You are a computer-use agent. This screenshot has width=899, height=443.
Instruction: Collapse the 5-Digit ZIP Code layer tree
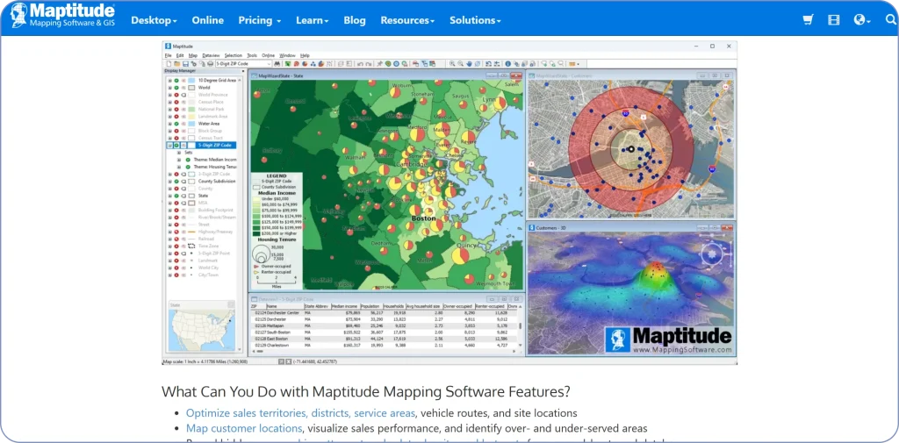[x=169, y=146]
